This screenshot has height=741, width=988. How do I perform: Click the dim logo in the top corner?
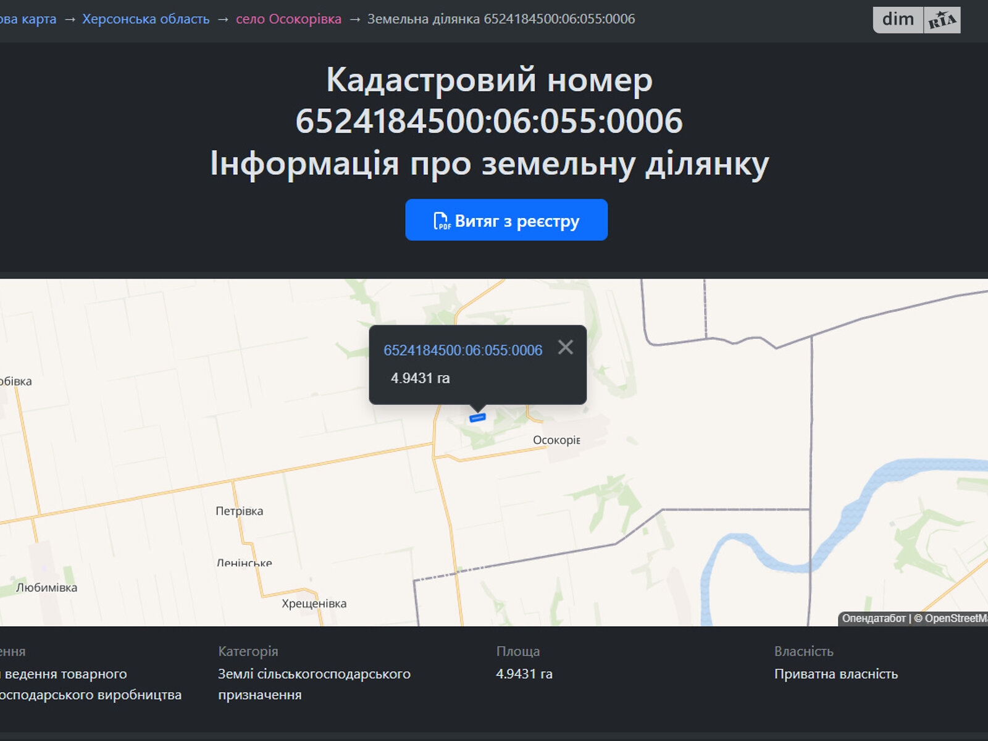[897, 19]
